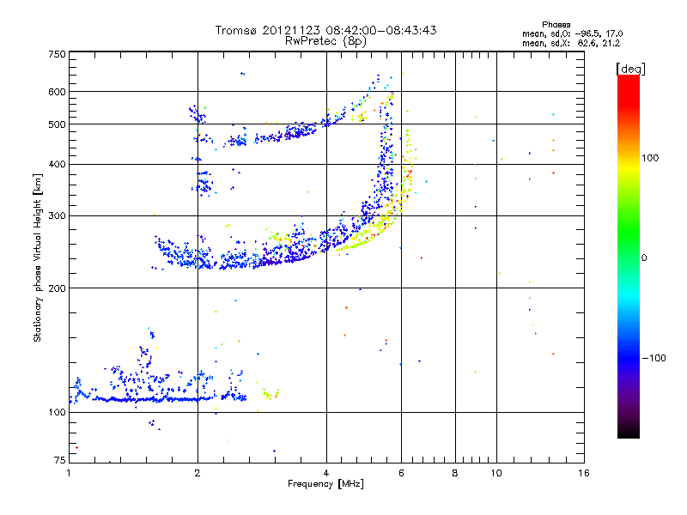Click the y-axis tick label '750'
The height and width of the screenshot is (515, 687).
coord(57,54)
